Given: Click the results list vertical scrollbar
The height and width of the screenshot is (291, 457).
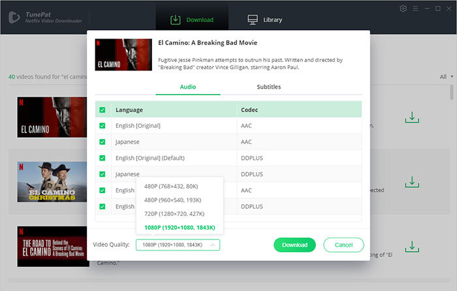Looking at the screenshot, I should [452, 93].
